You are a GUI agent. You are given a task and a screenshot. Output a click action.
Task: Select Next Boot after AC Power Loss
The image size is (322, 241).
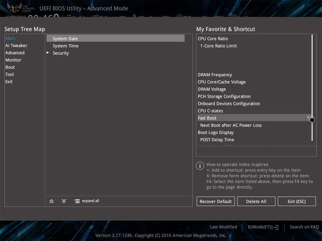(x=231, y=125)
